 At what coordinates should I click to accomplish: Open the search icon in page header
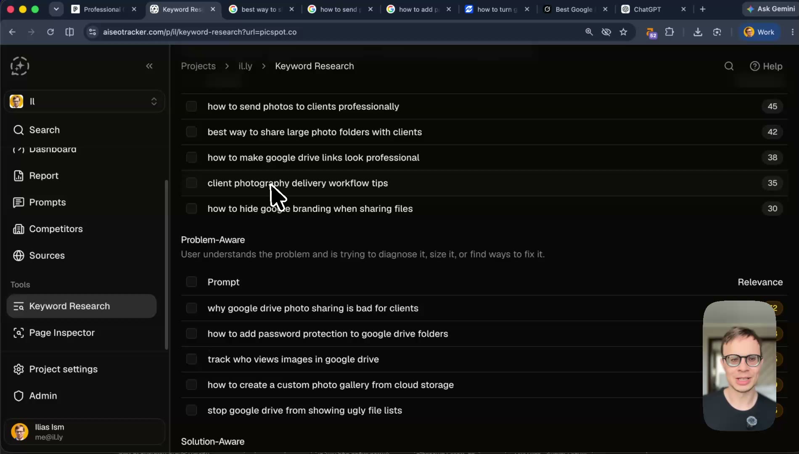[729, 66]
